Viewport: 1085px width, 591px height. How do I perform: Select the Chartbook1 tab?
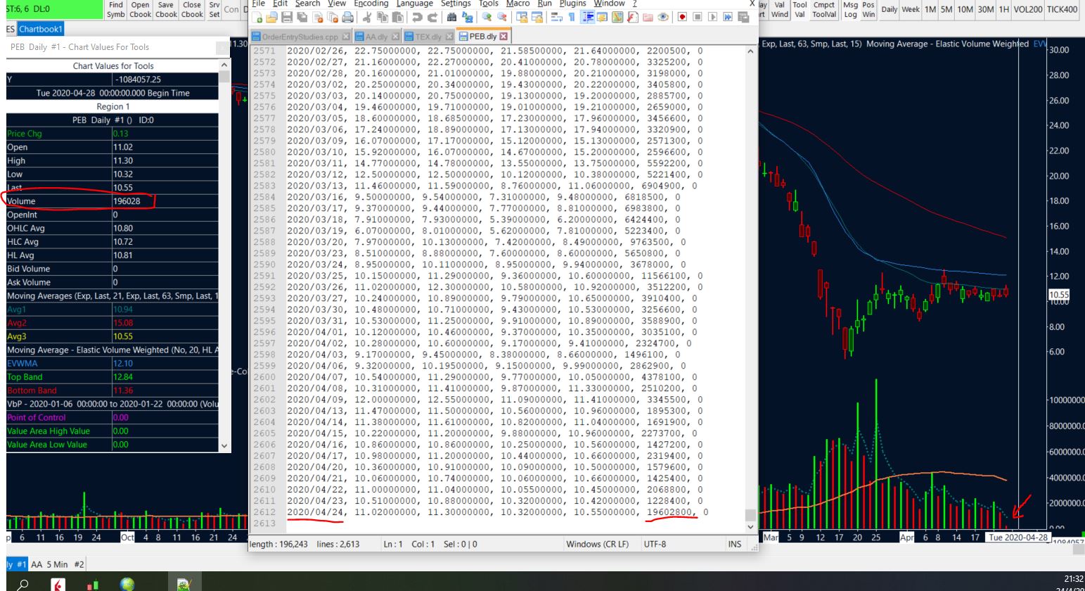(41, 29)
